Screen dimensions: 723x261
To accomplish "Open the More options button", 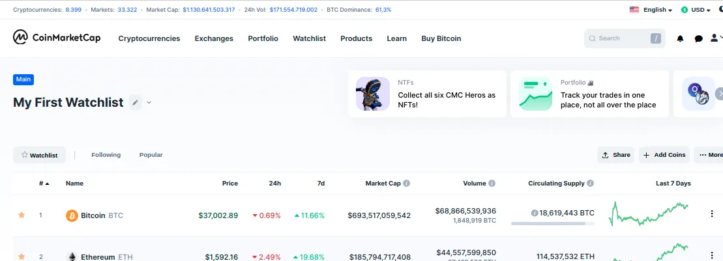I will click(x=710, y=155).
